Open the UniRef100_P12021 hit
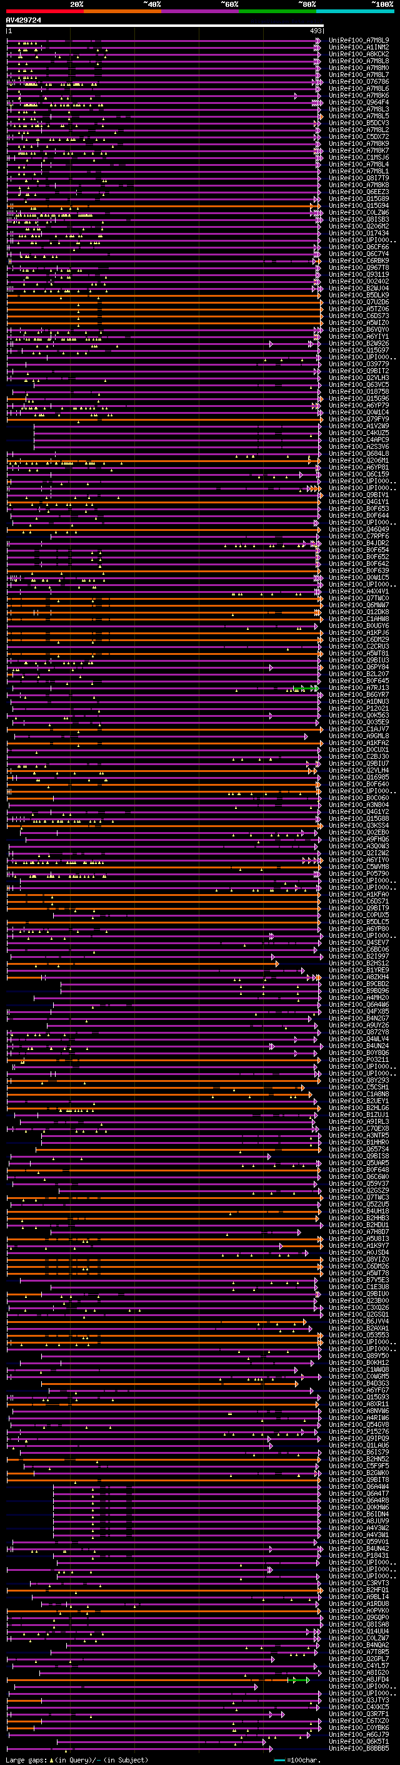The height and width of the screenshot is (1765, 400). (359, 709)
